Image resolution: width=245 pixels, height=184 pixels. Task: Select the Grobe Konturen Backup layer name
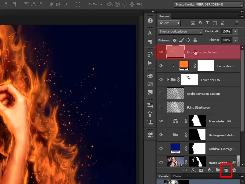(x=203, y=94)
